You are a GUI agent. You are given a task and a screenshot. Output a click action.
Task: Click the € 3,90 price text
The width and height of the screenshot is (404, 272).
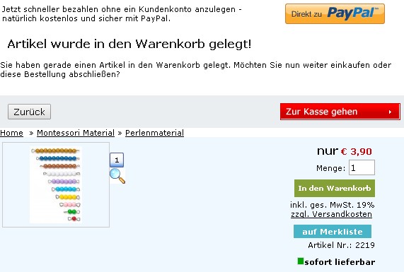356,152
